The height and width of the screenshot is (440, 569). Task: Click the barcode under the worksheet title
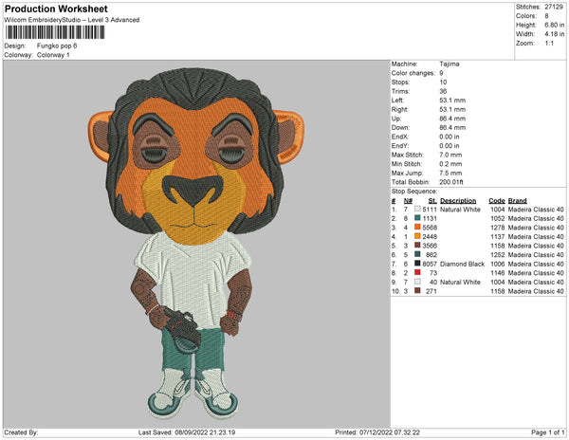55,32
